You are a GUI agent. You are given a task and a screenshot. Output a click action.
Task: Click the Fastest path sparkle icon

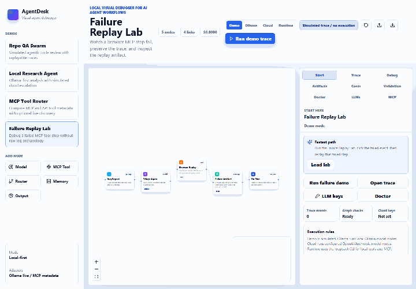pos(310,142)
